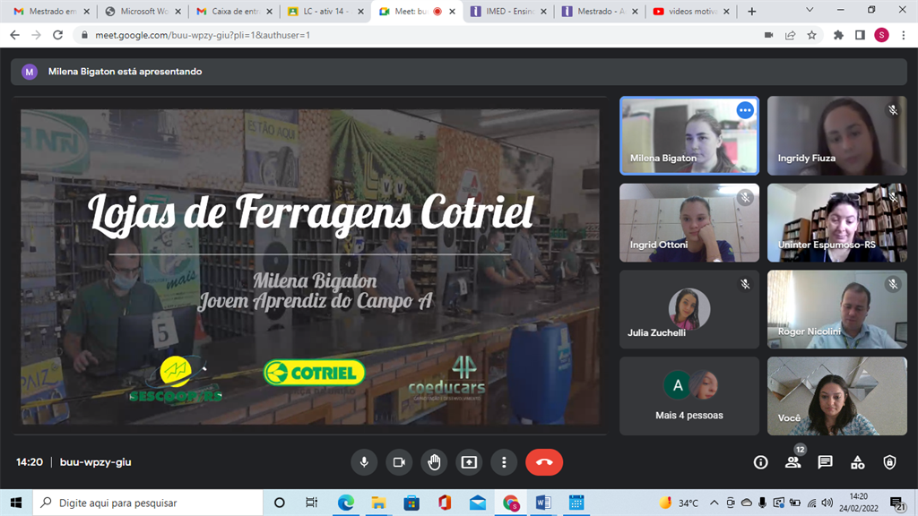This screenshot has width=918, height=516.
Task: Open options on Milena Bigaton's tile
Action: pos(745,110)
